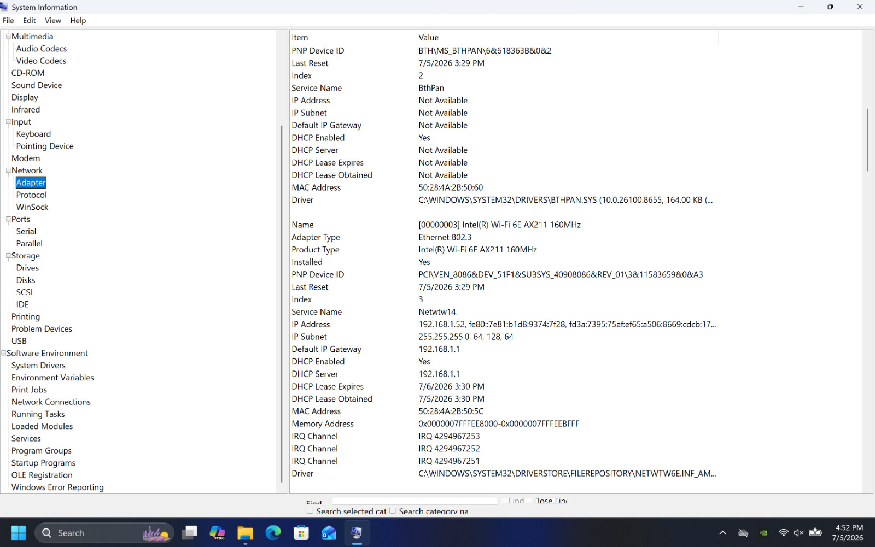Click the System Information title bar icon

tap(4, 7)
